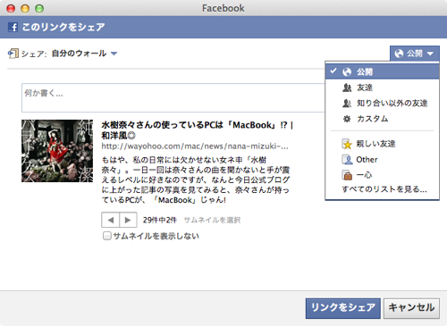This screenshot has height=326, width=447.
Task: Click the person list icon beside Other
Action: point(347,160)
